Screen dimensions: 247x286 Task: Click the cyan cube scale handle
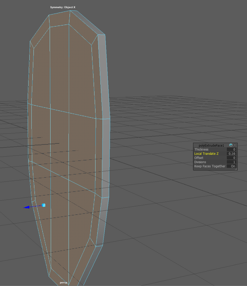click(44, 205)
